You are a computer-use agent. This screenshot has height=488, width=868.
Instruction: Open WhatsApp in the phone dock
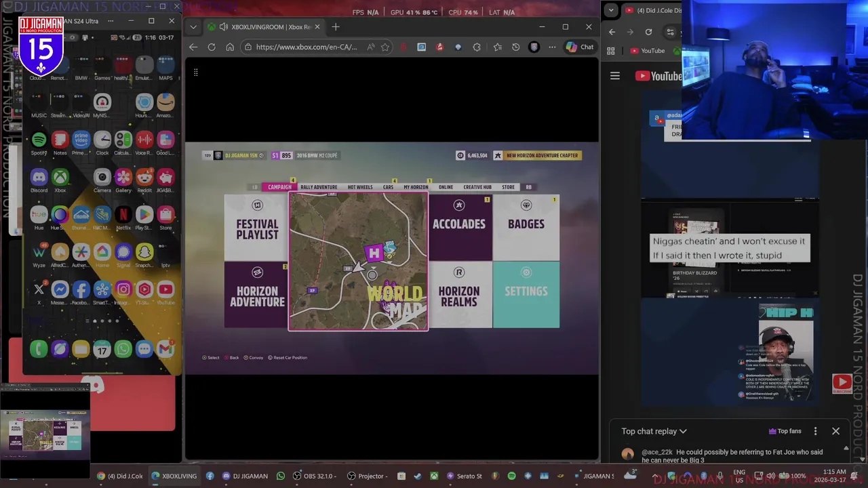(x=123, y=349)
